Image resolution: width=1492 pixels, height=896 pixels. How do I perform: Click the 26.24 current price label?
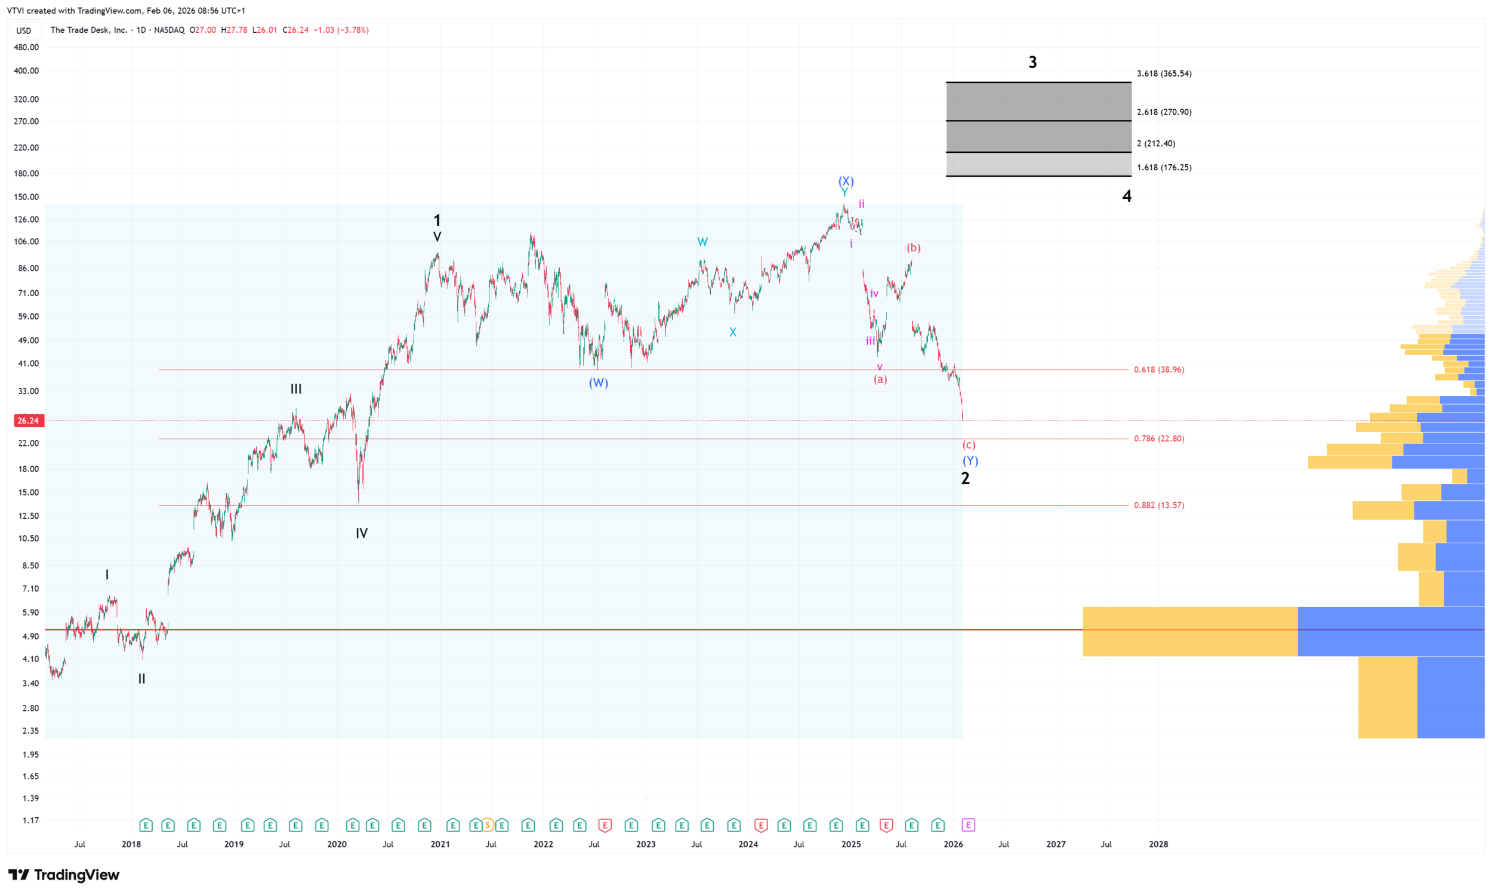point(29,420)
